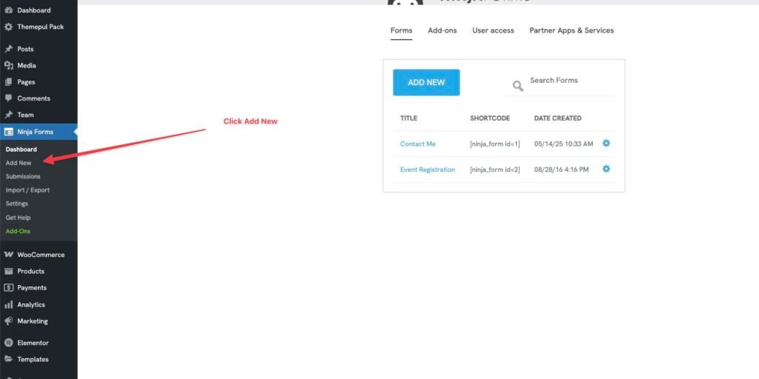The height and width of the screenshot is (379, 759).
Task: Open Elementor menu label
Action: 33,343
